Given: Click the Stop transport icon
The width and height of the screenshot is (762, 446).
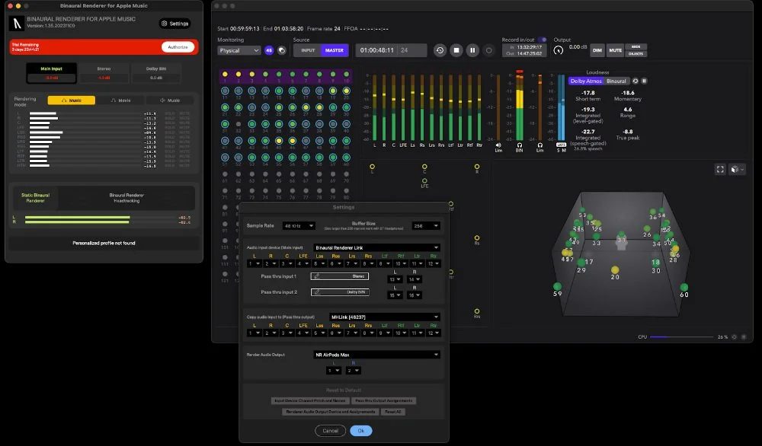Looking at the screenshot, I should pyautogui.click(x=456, y=49).
